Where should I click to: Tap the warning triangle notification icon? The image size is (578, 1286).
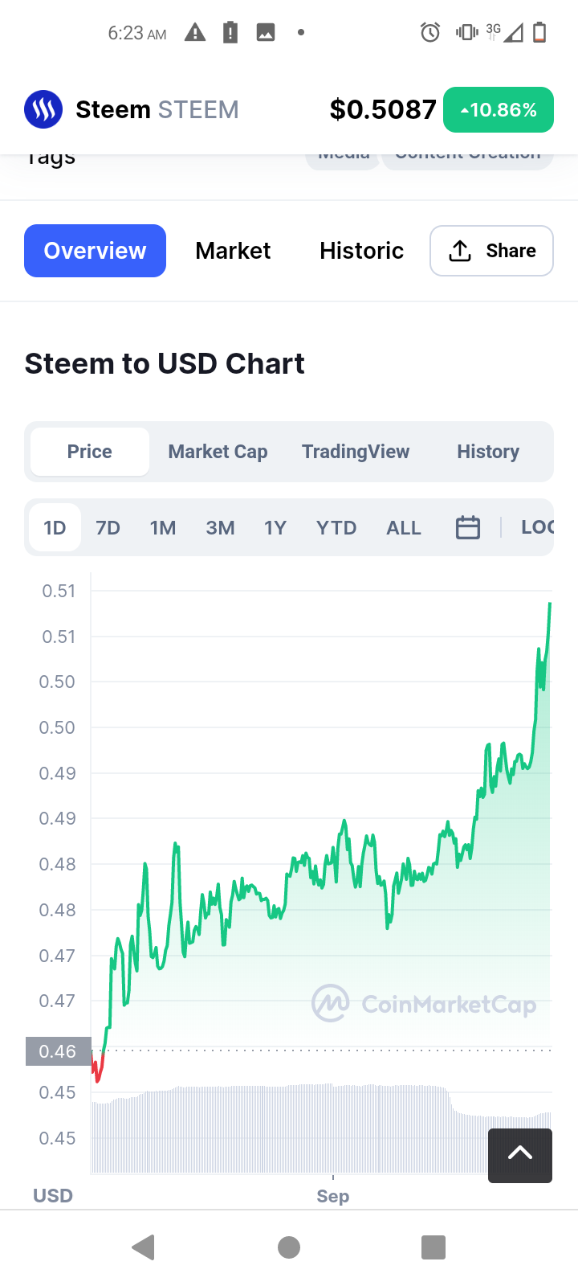[x=195, y=33]
